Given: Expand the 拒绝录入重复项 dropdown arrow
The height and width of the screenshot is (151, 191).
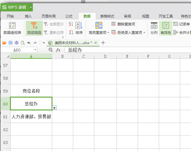Looking at the screenshot, I should click(x=144, y=32).
